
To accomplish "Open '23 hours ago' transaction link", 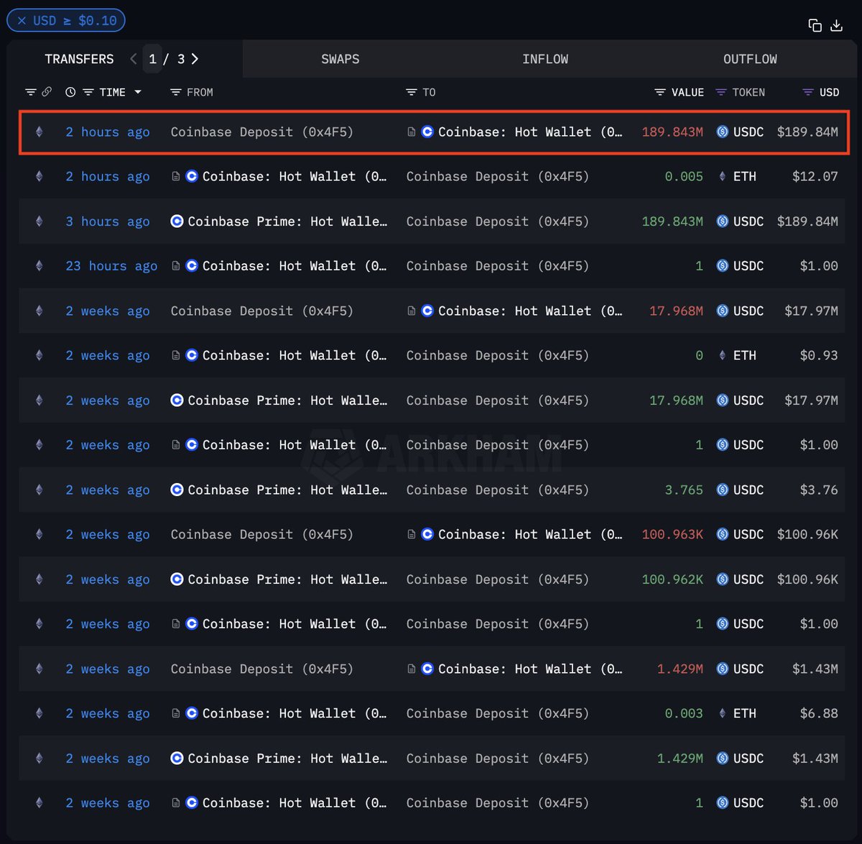I will click(111, 266).
